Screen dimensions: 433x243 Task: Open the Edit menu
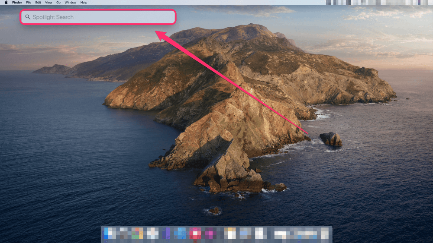[38, 3]
